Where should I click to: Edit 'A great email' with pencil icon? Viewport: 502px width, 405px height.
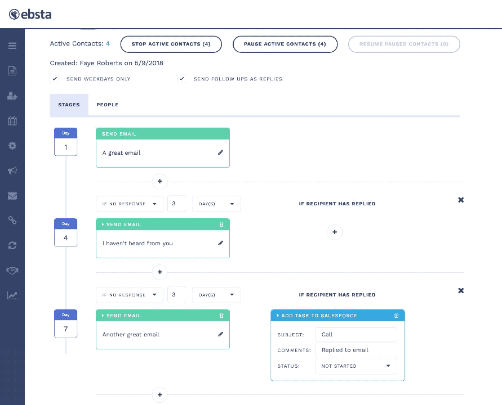(x=220, y=152)
